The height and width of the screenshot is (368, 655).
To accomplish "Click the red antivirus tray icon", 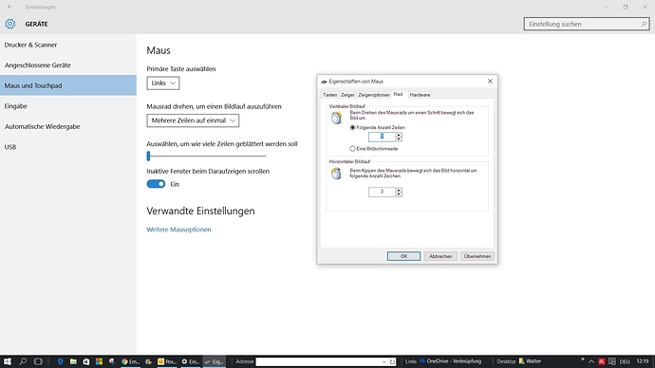I will pos(602,361).
